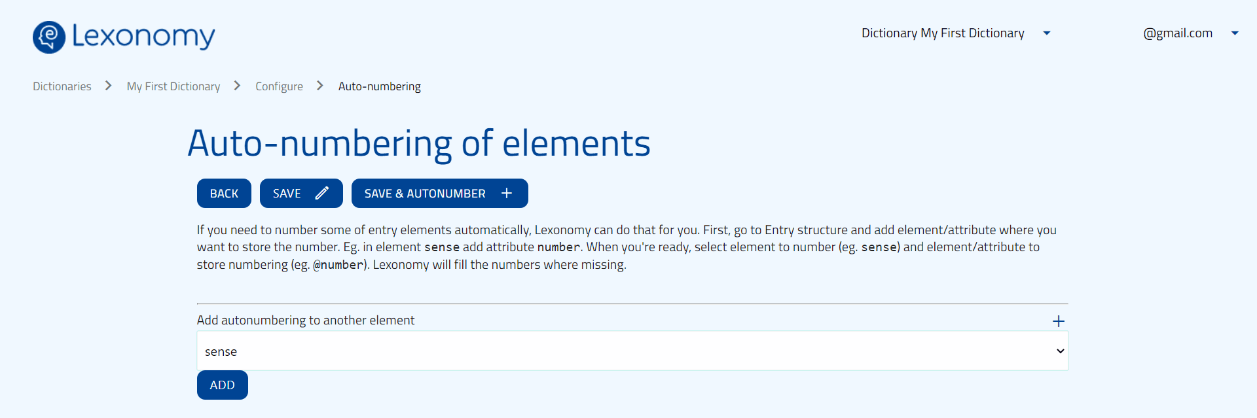
Task: Click the Lexonomy wordmark text
Action: click(x=143, y=36)
